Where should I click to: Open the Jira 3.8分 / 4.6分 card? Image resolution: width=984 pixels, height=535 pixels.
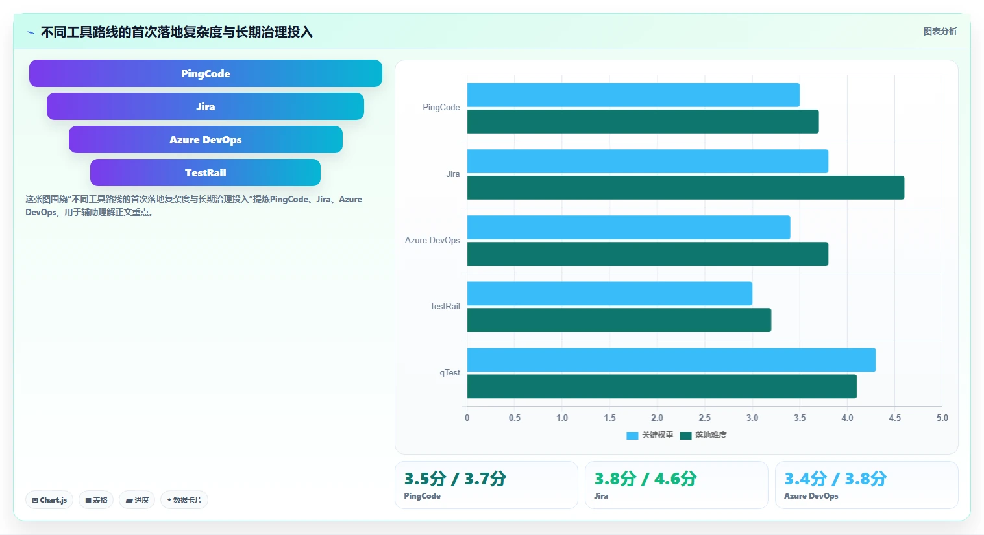(x=676, y=485)
